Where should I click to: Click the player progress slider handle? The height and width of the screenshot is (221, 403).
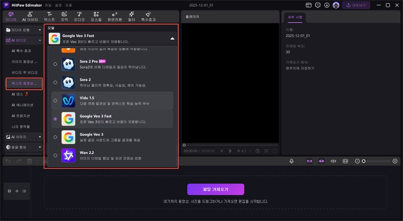[184, 145]
